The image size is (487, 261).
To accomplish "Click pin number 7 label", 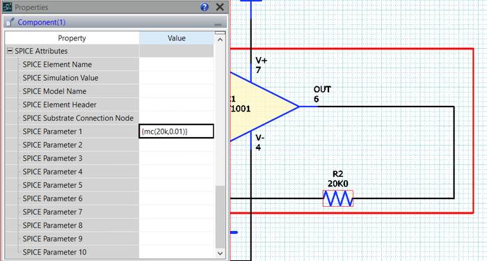I will coord(258,70).
